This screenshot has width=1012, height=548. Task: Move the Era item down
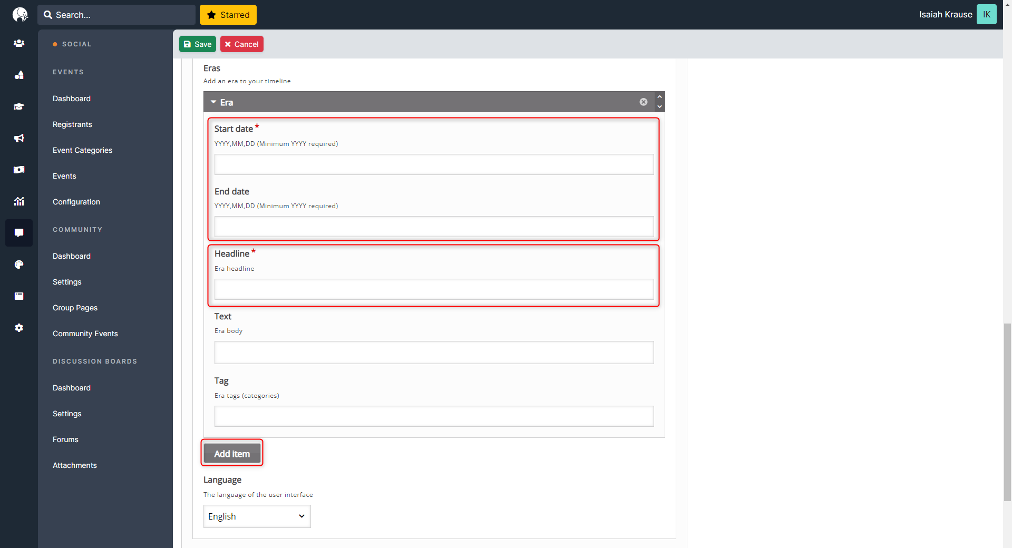click(659, 106)
